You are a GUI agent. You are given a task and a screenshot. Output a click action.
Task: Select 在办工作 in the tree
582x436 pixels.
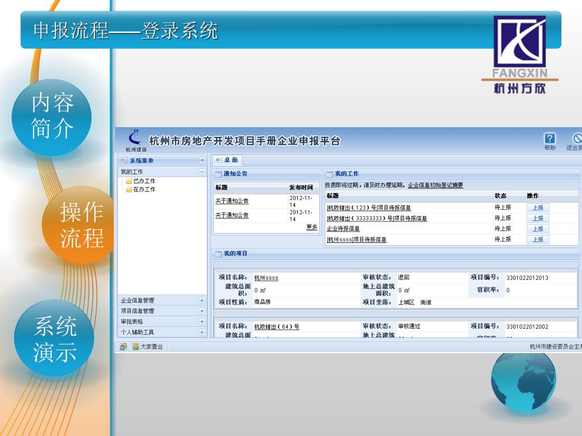144,189
